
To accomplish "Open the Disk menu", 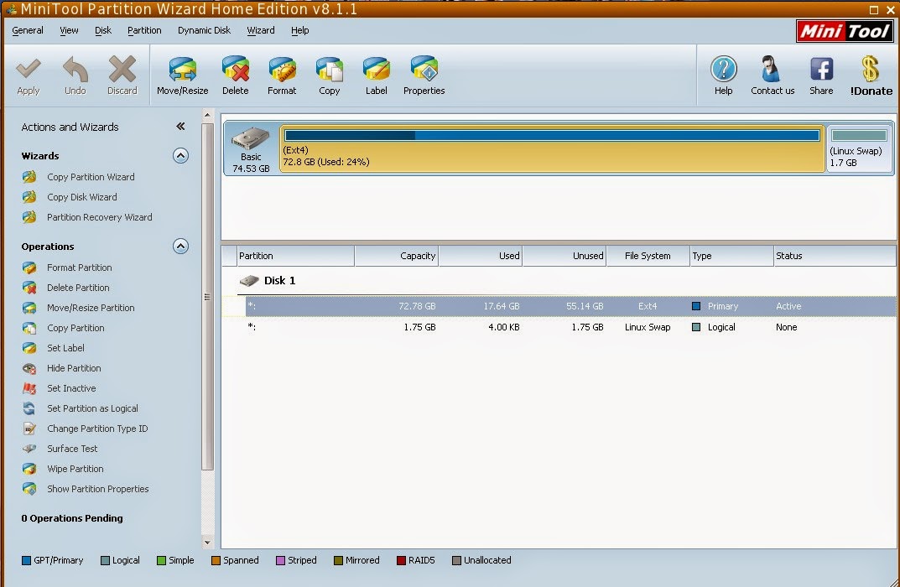I will pyautogui.click(x=103, y=30).
